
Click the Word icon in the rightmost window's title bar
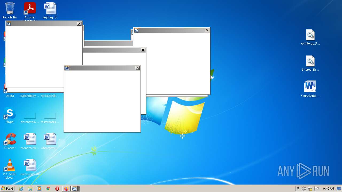136,30
